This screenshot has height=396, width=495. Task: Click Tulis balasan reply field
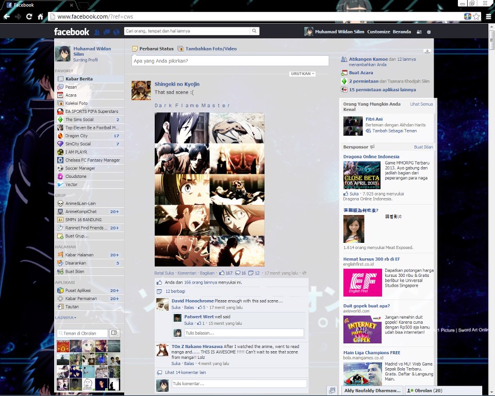[x=244, y=333]
